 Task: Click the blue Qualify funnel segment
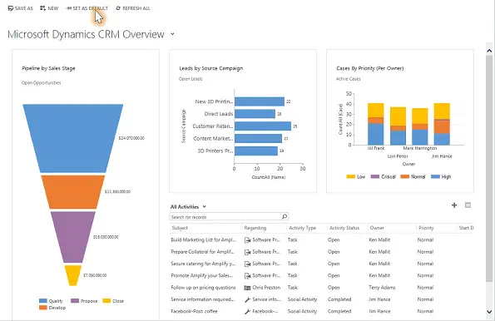[73, 138]
